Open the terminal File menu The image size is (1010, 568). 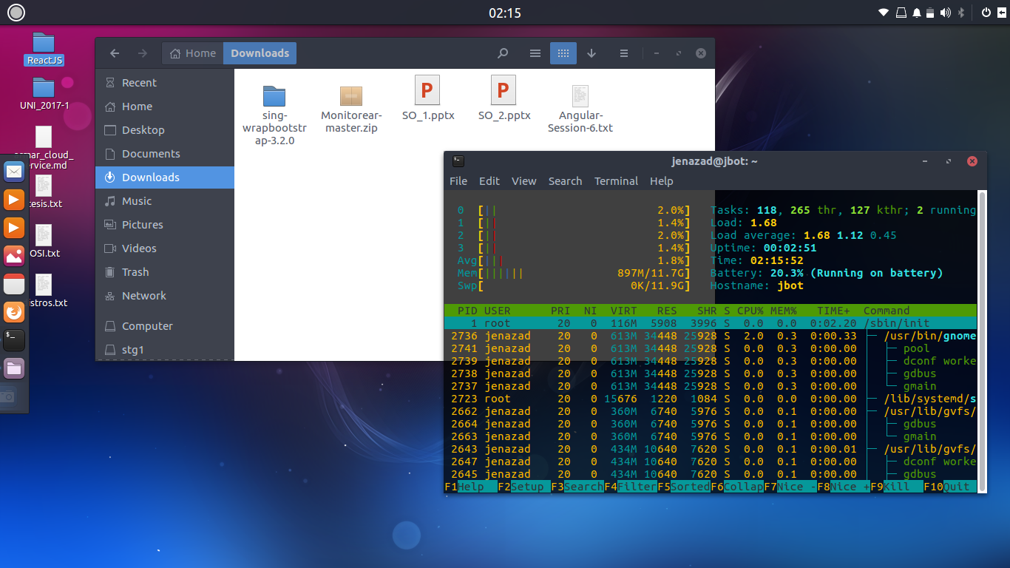[458, 181]
